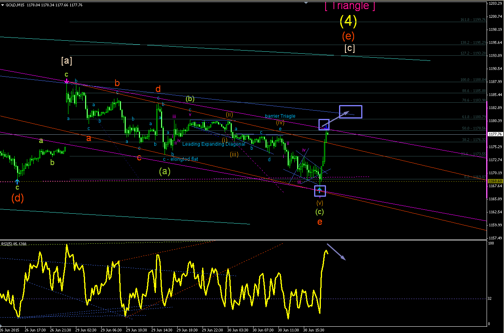Click the 30 Jun 15:30 time axis label
The image size is (504, 333).
click(x=314, y=330)
